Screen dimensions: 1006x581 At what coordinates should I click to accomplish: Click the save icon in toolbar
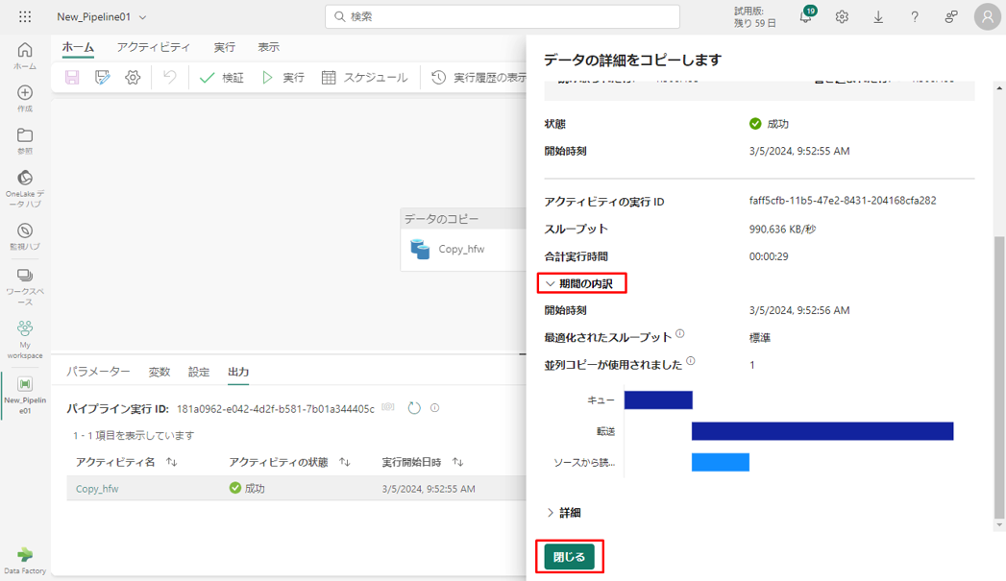pyautogui.click(x=72, y=78)
